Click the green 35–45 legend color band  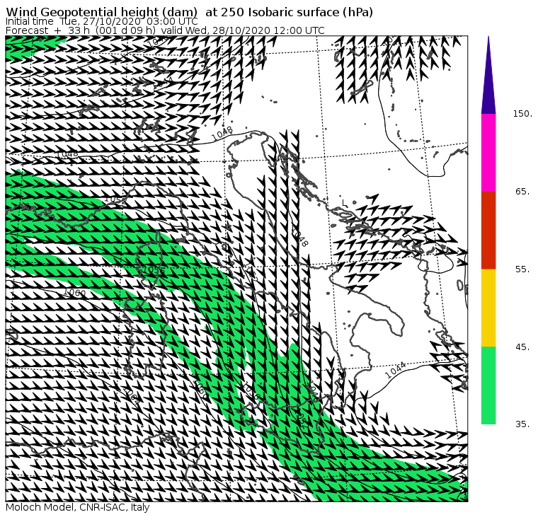pos(488,385)
